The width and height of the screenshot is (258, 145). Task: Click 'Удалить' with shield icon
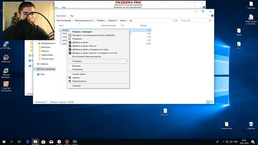click(76, 78)
